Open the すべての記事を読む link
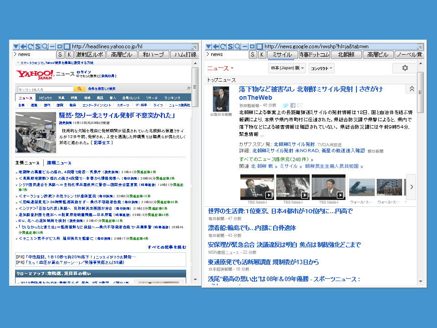437x328 pixels. (167, 247)
